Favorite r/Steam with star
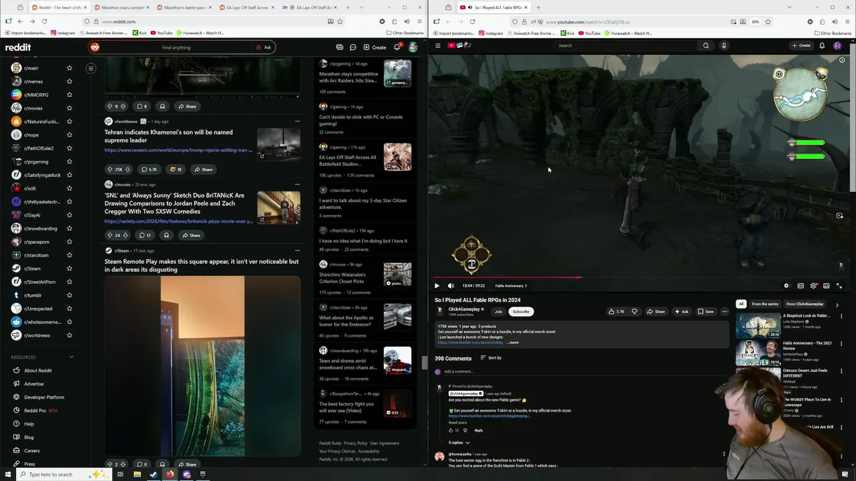This screenshot has width=856, height=481. pos(69,269)
